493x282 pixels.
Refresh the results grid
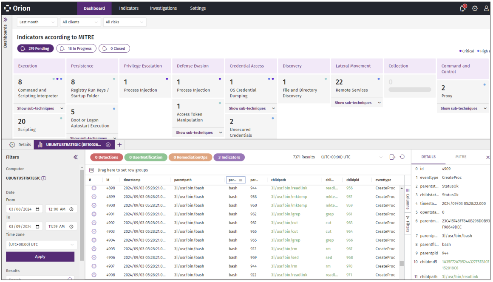coord(402,157)
